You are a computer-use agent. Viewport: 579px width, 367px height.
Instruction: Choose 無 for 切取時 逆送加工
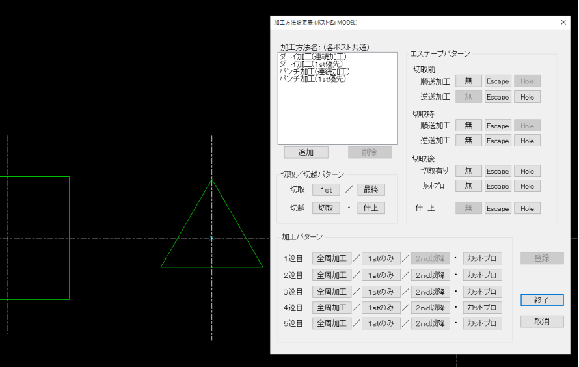(x=468, y=141)
